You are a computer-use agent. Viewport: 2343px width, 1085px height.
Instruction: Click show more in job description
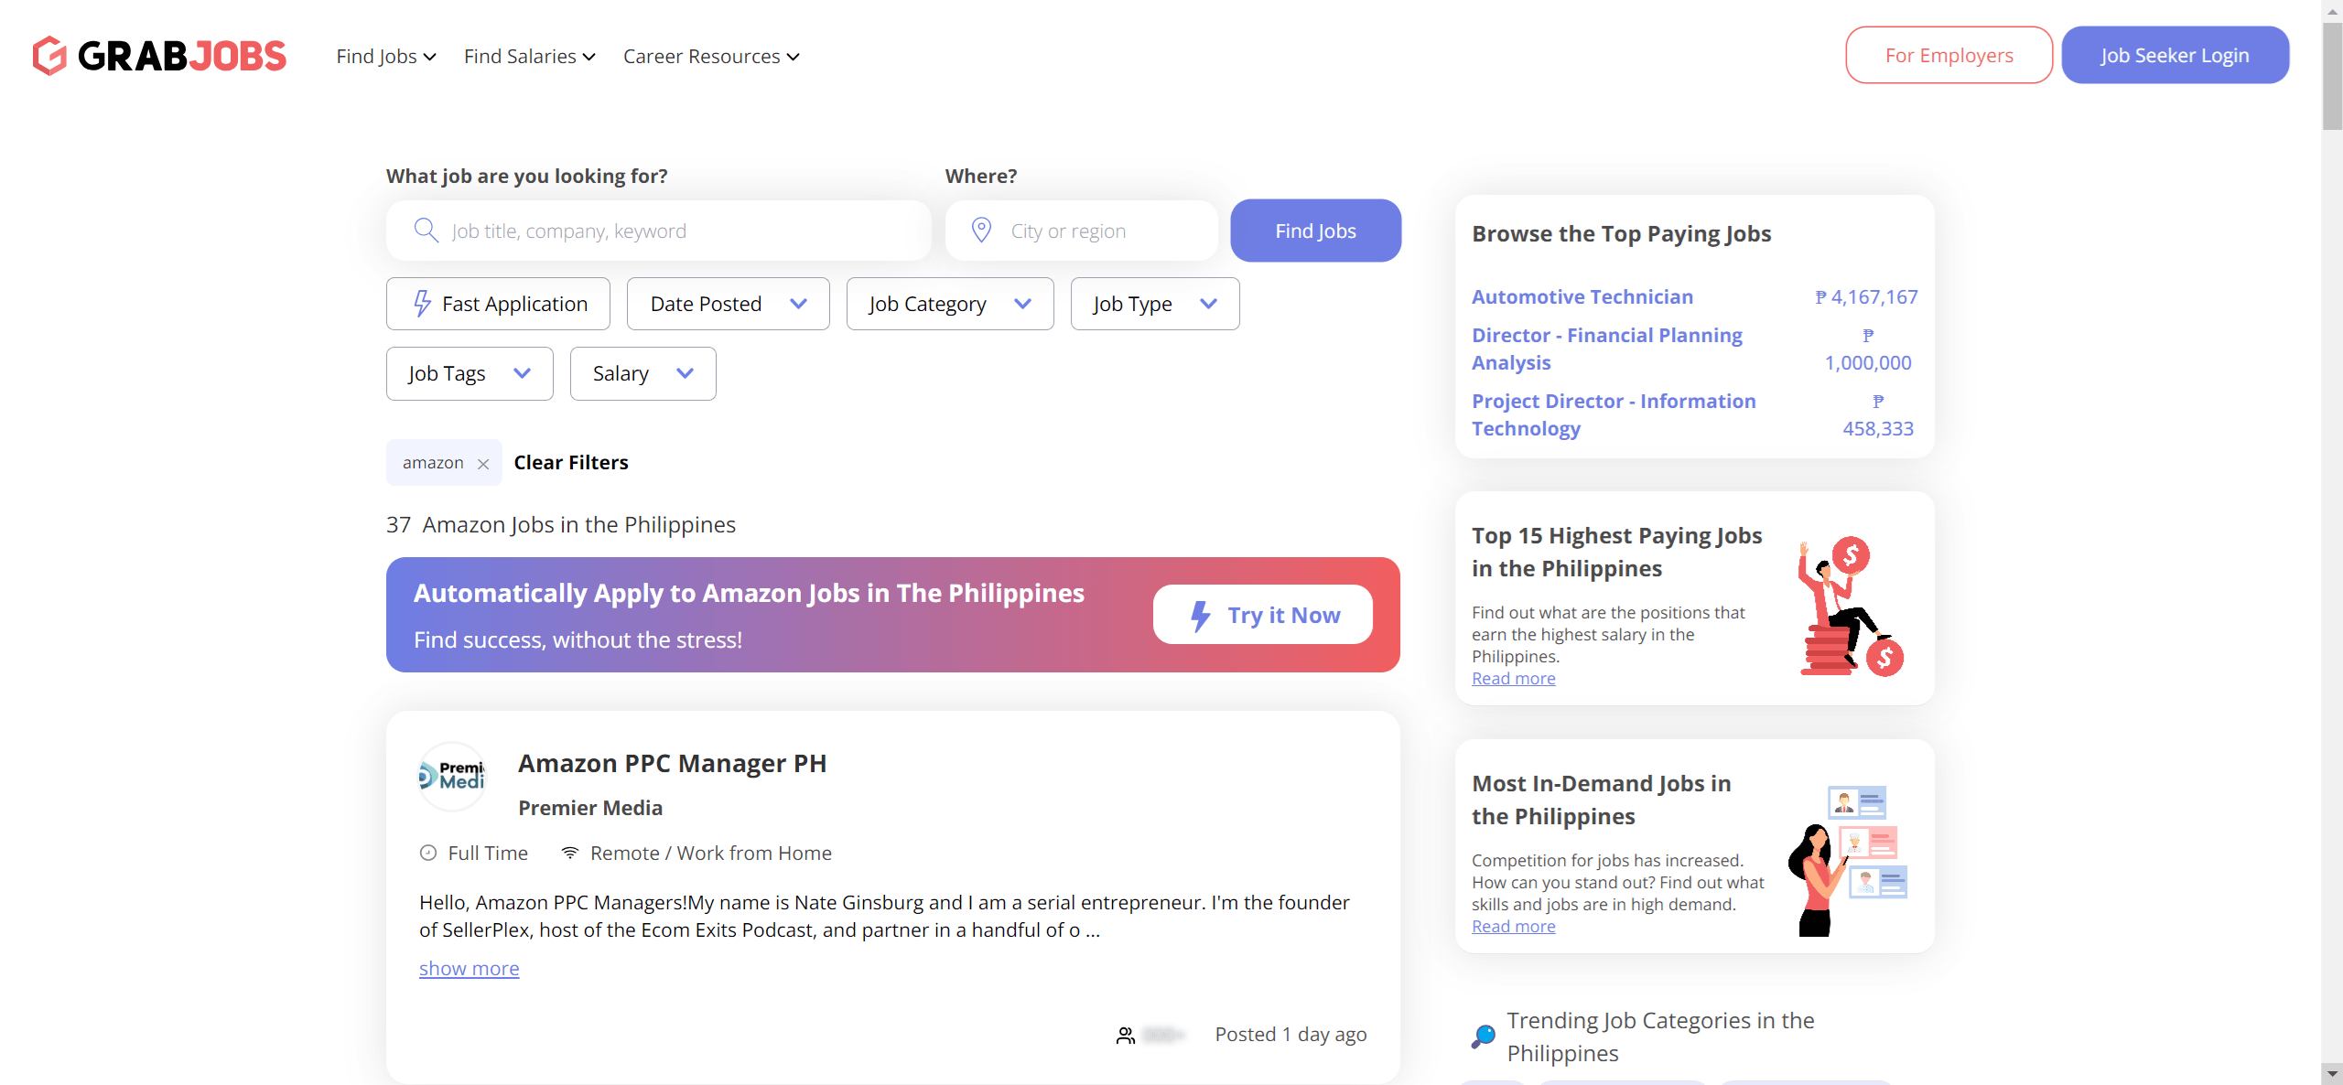coord(470,968)
